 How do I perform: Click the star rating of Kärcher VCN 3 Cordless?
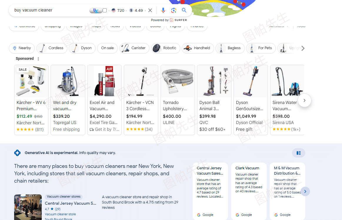(x=135, y=129)
